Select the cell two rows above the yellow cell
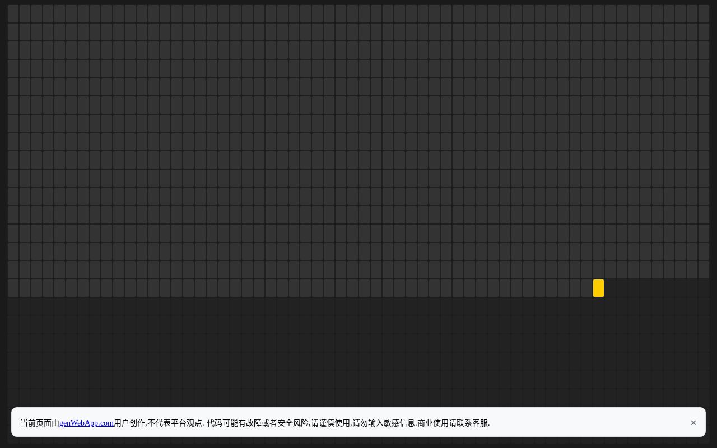The image size is (717, 448). (x=598, y=251)
